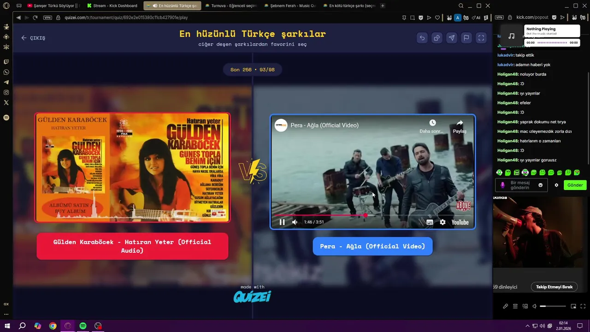Screen dimensions: 590x332
Task: Click the flag report icon
Action: click(466, 38)
